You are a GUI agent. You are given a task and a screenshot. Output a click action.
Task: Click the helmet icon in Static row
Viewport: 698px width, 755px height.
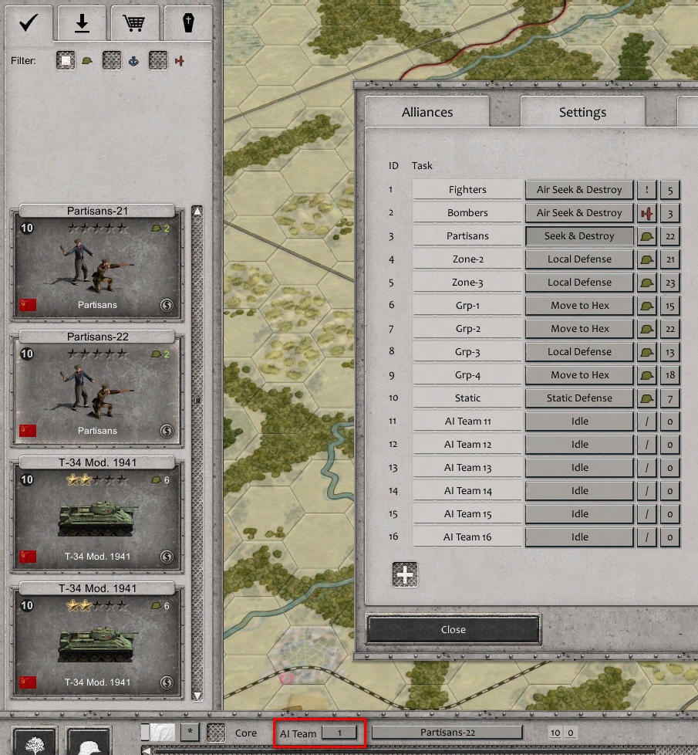pos(646,398)
